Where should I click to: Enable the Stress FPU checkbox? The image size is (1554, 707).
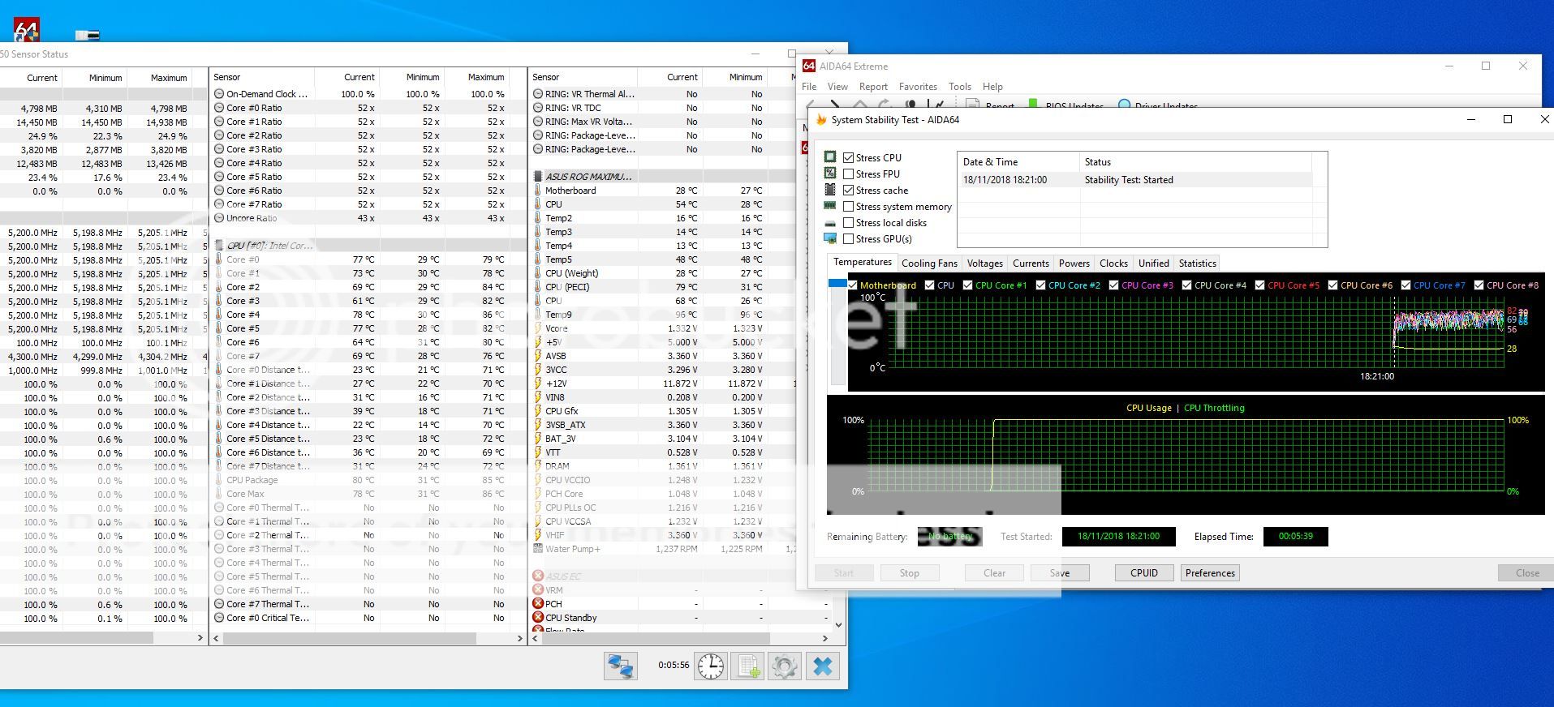point(848,174)
